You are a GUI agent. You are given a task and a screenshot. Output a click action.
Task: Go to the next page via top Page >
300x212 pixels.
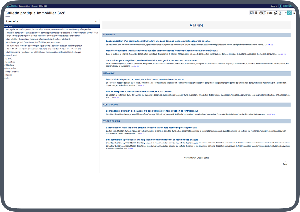coord(274,6)
